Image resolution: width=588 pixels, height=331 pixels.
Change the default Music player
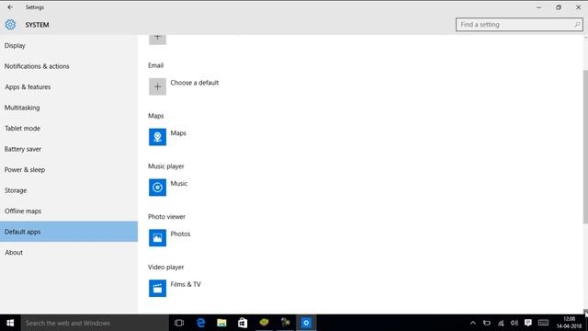coord(179,184)
